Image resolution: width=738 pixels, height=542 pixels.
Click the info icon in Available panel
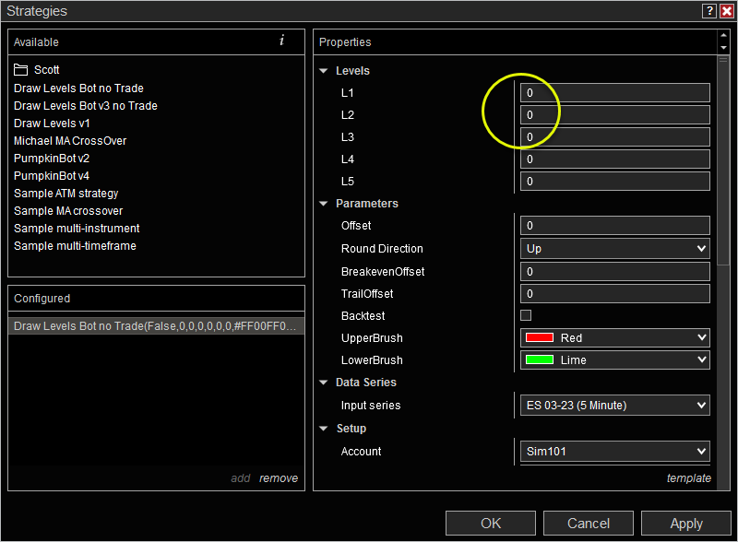coord(281,41)
